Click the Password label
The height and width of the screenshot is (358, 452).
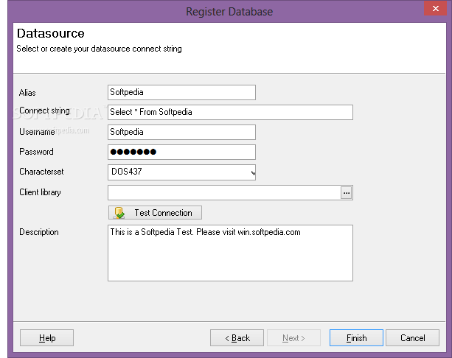(x=36, y=152)
